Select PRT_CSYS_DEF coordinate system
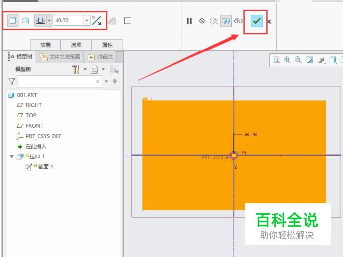Screen dimensions: 343x257 click(x=39, y=136)
